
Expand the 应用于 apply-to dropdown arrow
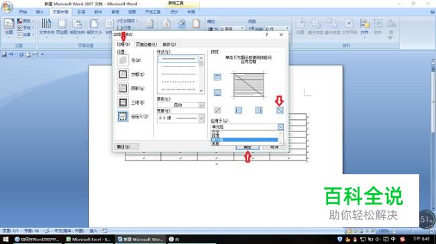pyautogui.click(x=280, y=127)
